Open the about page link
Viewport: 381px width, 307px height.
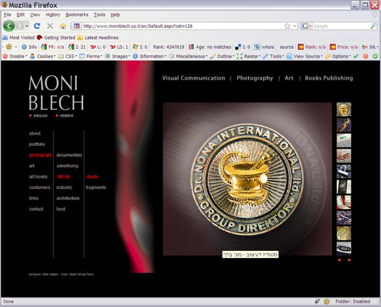tap(35, 134)
